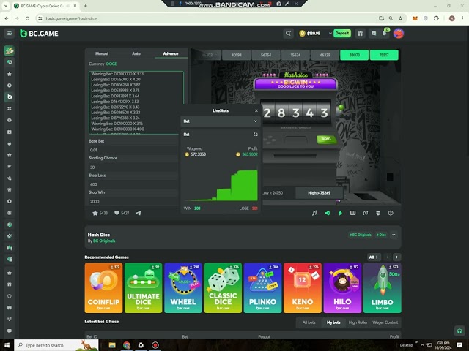
Task: Click the gift rewards icon in header
Action: (361, 34)
